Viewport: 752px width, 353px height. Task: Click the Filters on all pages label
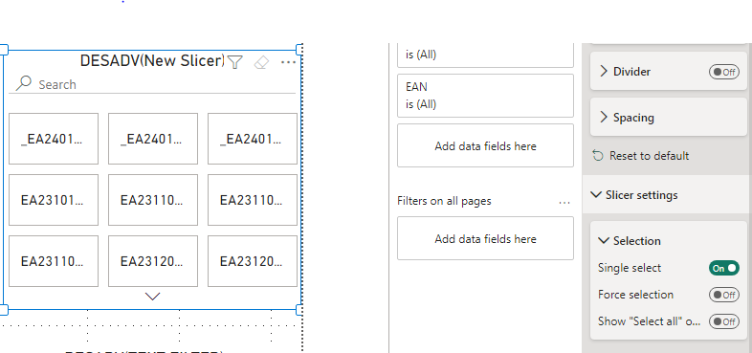444,201
